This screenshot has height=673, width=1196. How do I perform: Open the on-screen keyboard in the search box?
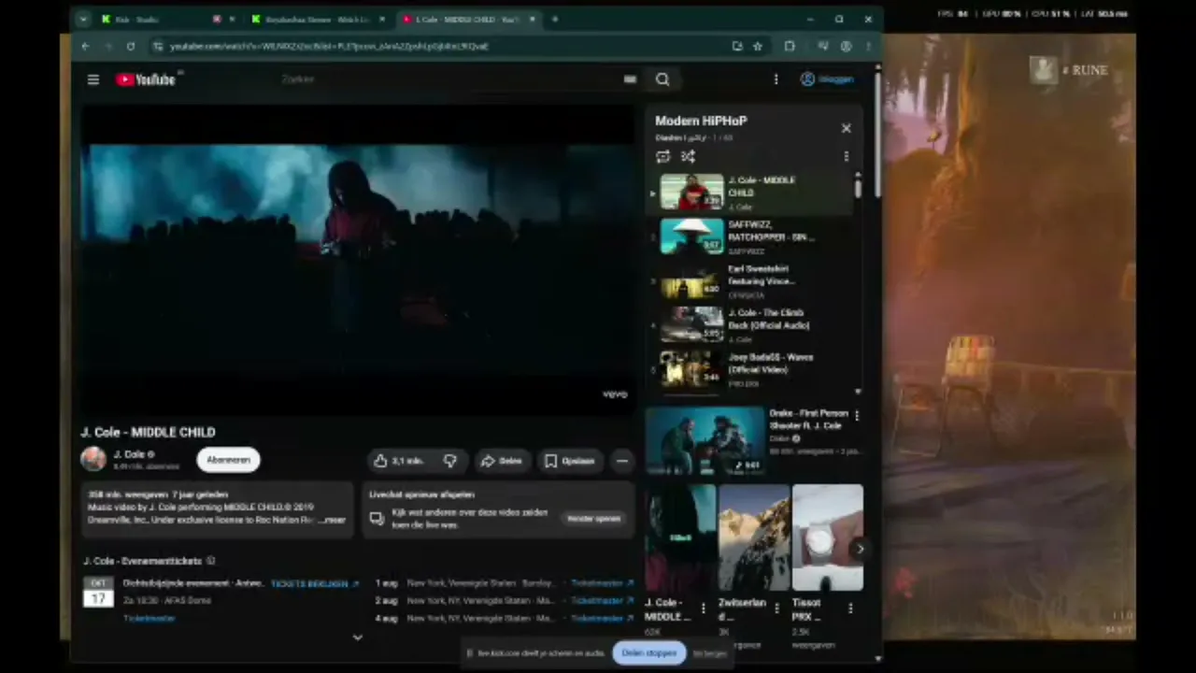click(630, 79)
